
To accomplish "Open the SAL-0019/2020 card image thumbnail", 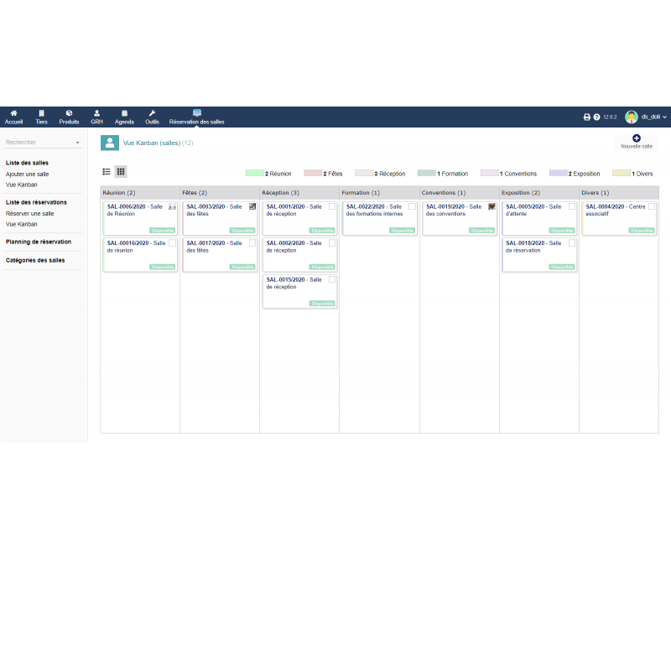I will coord(492,206).
